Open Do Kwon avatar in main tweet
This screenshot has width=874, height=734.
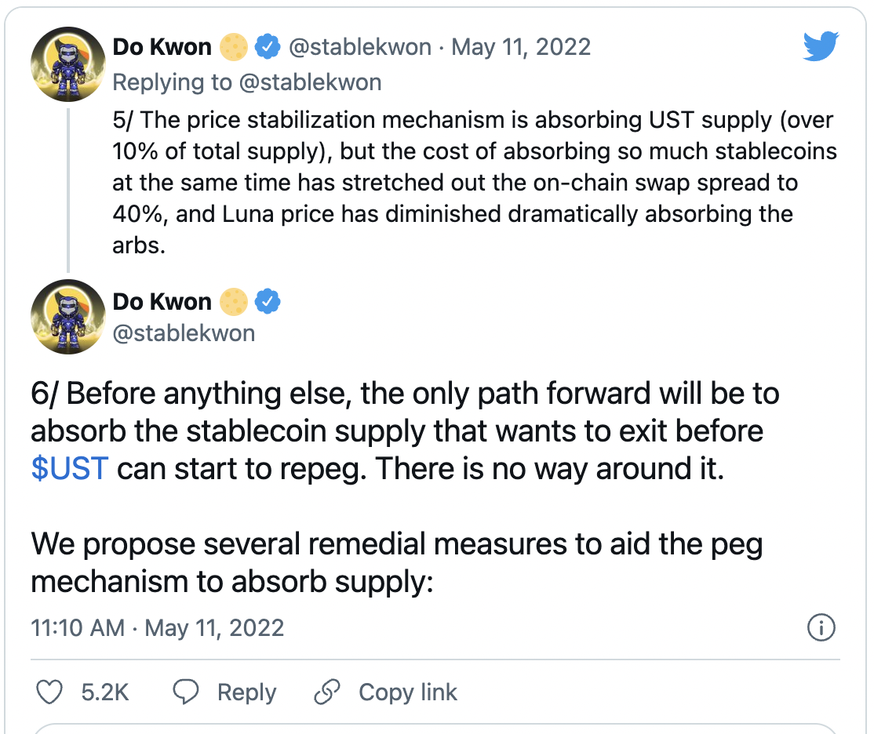point(68,317)
